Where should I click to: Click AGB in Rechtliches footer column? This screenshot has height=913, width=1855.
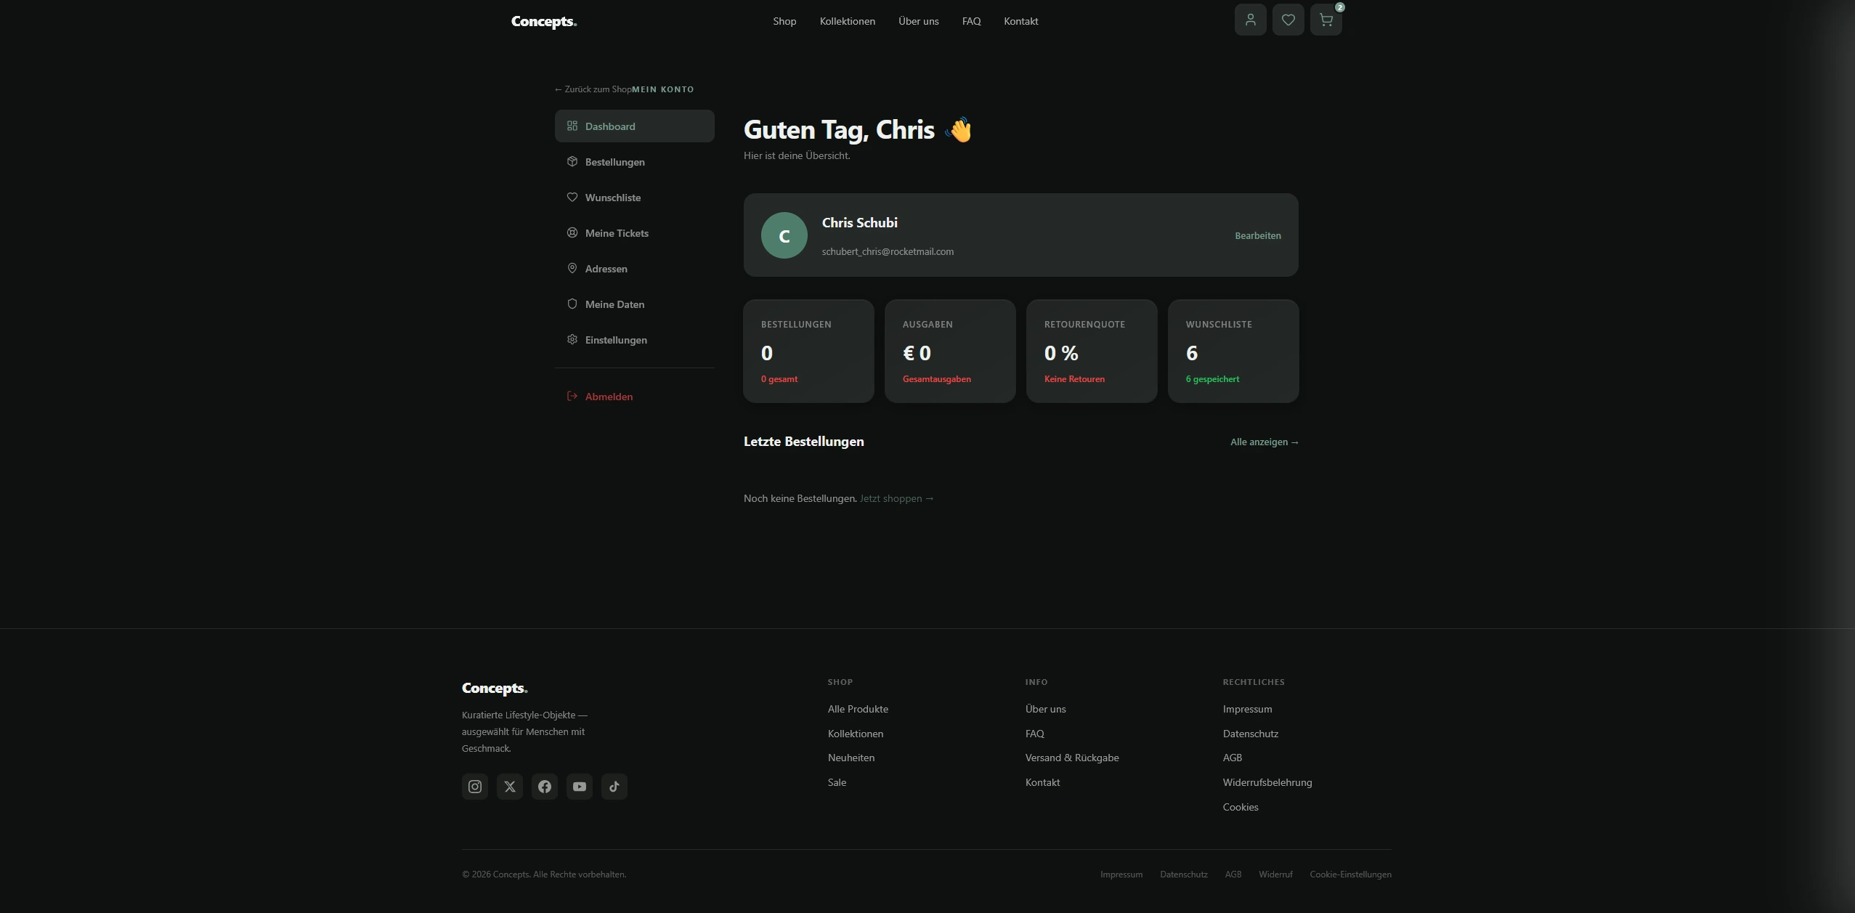point(1233,758)
